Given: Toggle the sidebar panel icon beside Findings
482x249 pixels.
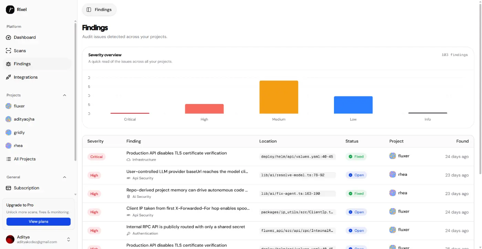Looking at the screenshot, I should (x=89, y=10).
